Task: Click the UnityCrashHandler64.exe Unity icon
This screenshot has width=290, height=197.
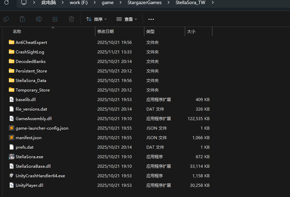Action: click(x=12, y=176)
